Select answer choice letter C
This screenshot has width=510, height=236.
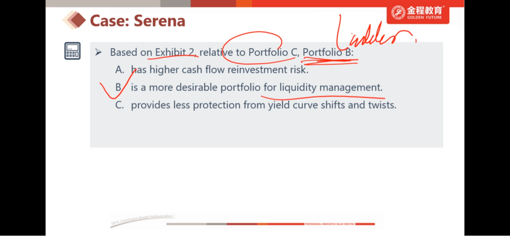click(120, 105)
